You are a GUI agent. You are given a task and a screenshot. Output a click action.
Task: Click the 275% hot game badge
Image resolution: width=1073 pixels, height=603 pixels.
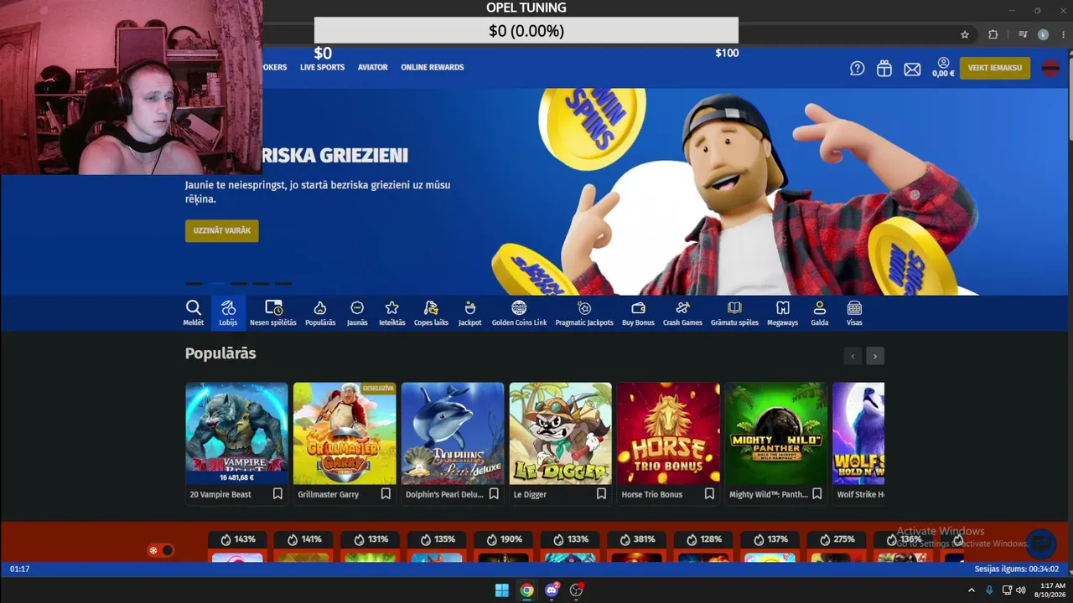pos(838,539)
